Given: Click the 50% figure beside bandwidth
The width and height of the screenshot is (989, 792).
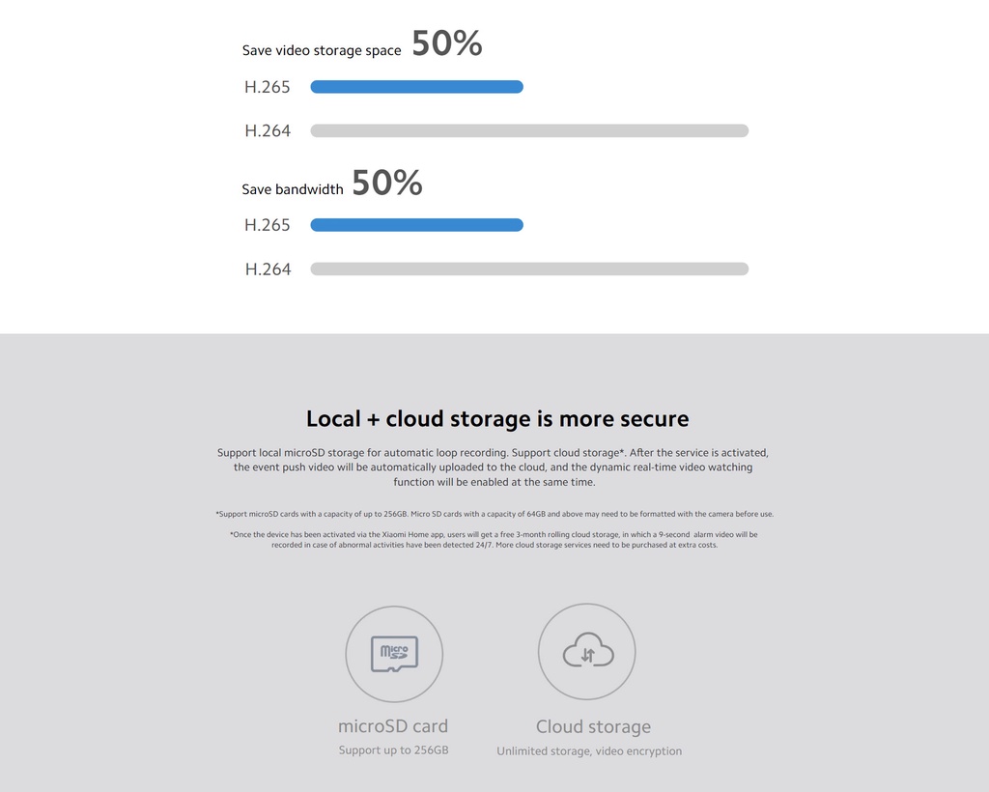Looking at the screenshot, I should (387, 183).
